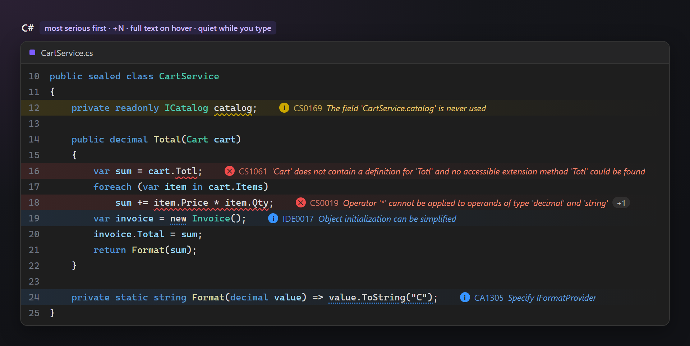Click 'ICatalog' type name on line 12
Viewport: 690px width, 346px height.
(186, 108)
